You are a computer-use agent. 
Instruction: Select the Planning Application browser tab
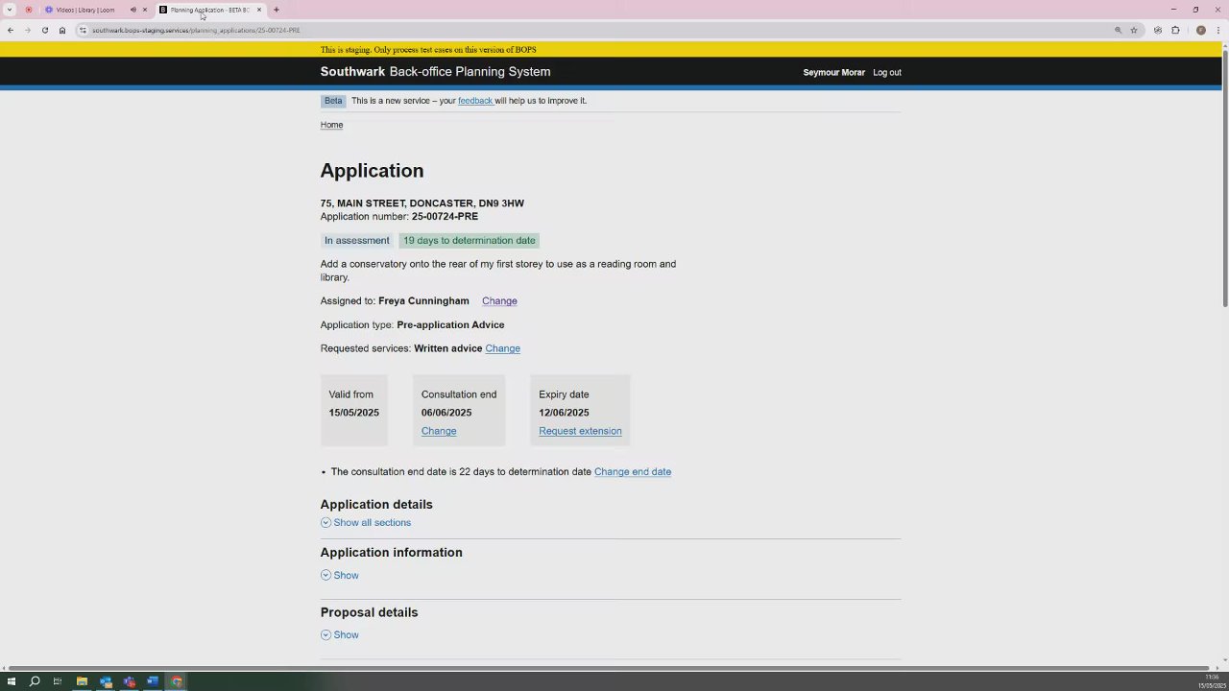[209, 10]
